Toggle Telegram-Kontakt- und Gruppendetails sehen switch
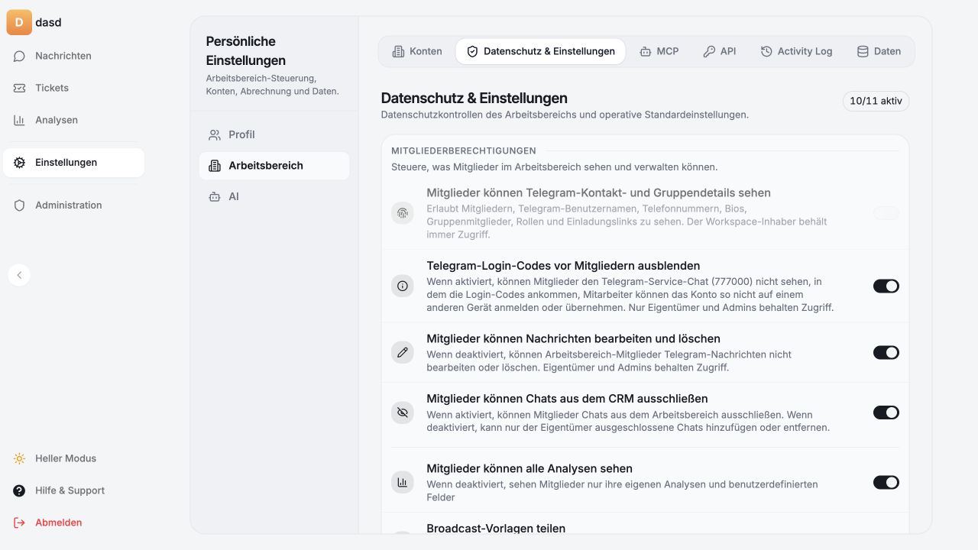The height and width of the screenshot is (550, 978). click(x=886, y=213)
